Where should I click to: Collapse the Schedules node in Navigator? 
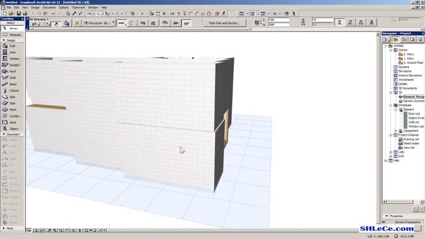390,105
